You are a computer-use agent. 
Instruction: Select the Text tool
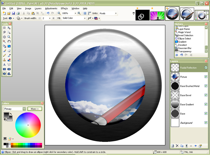pyautogui.click(x=4, y=65)
